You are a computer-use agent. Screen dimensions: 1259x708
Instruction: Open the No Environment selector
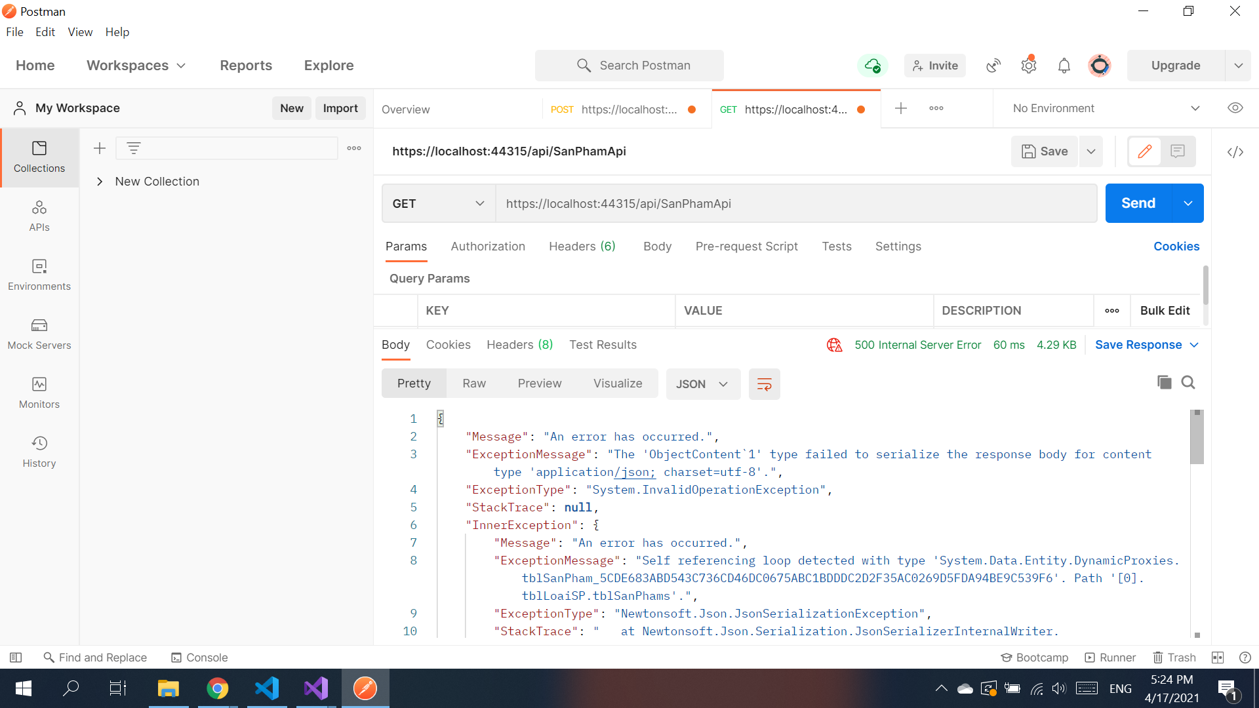(1107, 108)
